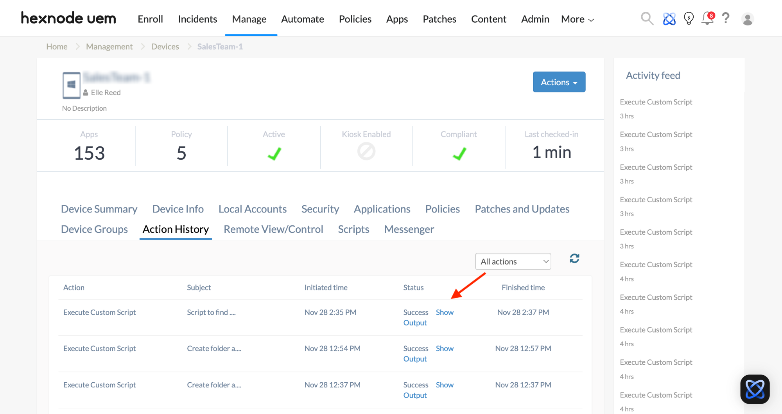Click the hexnode uem logo

tap(68, 18)
